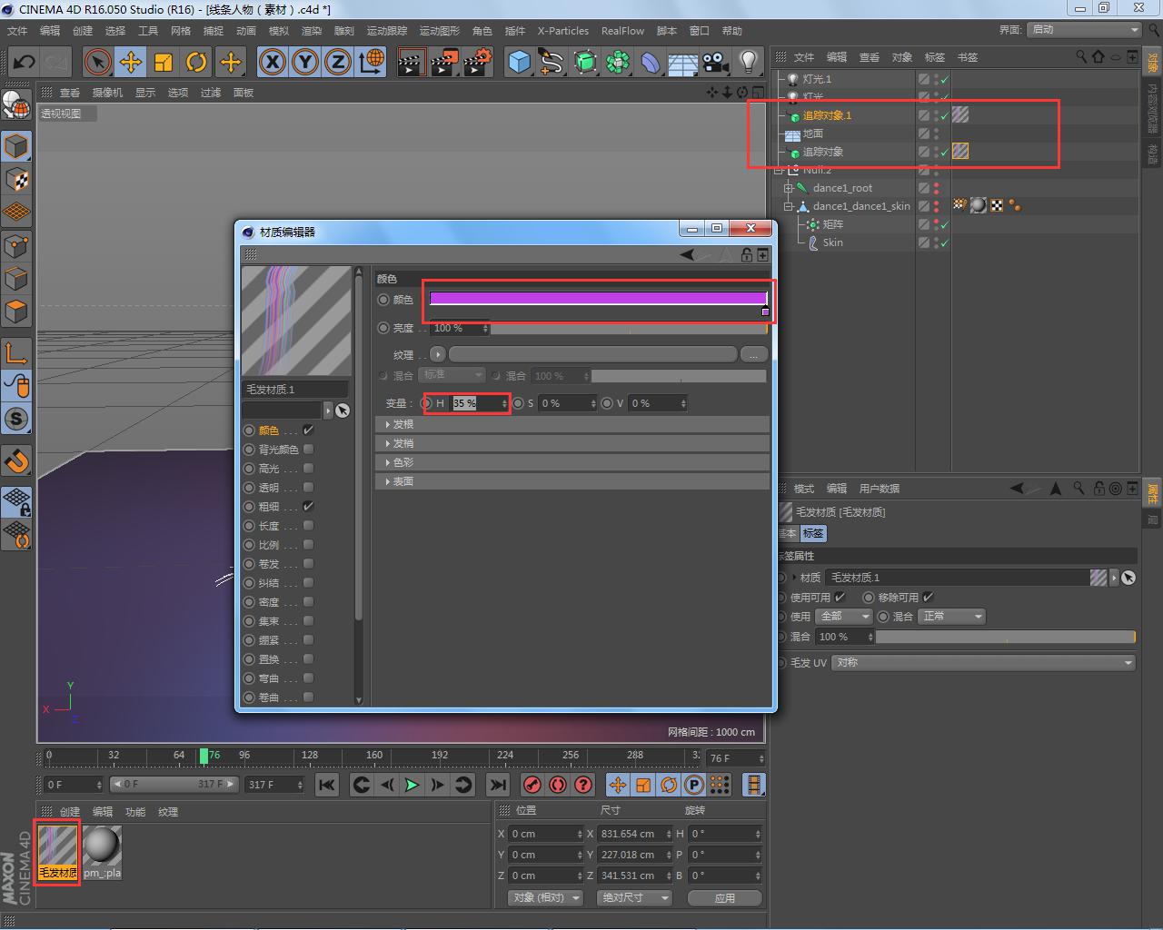Expand the 色彩 section
Screen dimensions: 1163x930
coord(400,462)
